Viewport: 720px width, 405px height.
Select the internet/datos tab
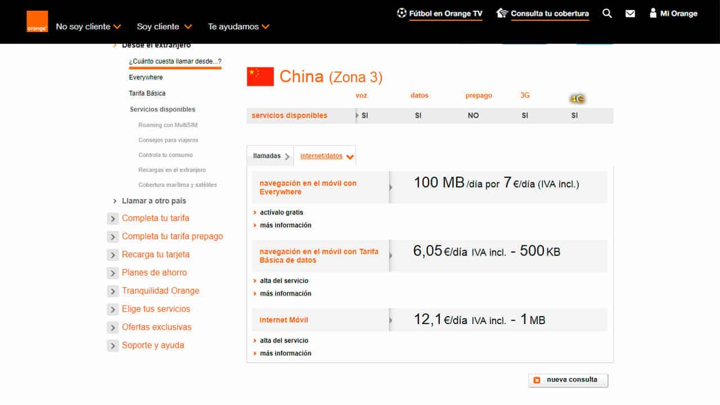click(325, 156)
